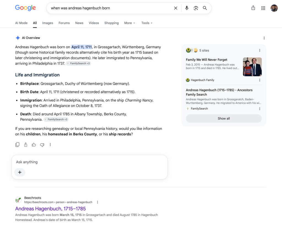Expand the More search filters dropdown

129,23
